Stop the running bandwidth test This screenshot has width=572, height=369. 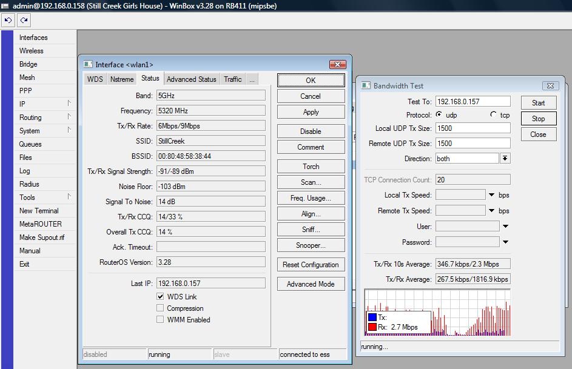tap(537, 118)
